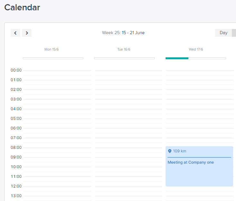Click the view button next to Day

234,33
